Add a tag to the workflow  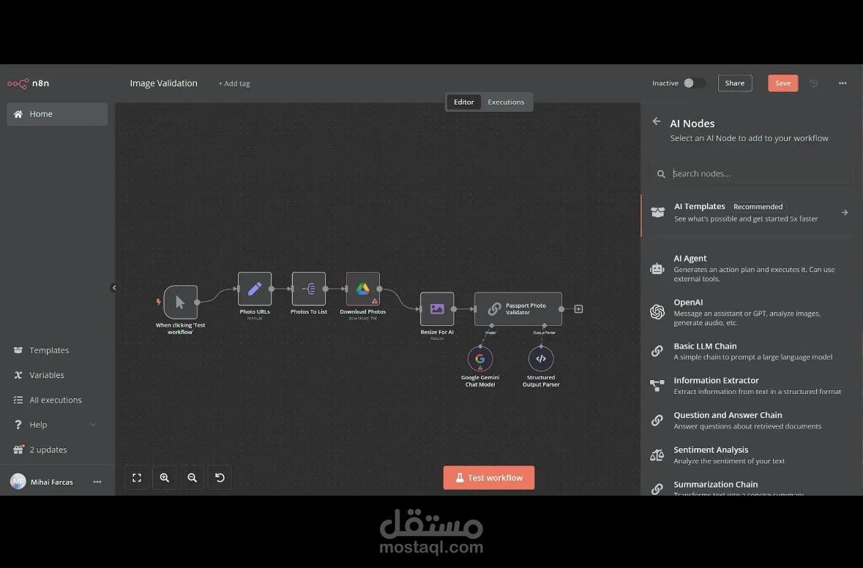[234, 83]
